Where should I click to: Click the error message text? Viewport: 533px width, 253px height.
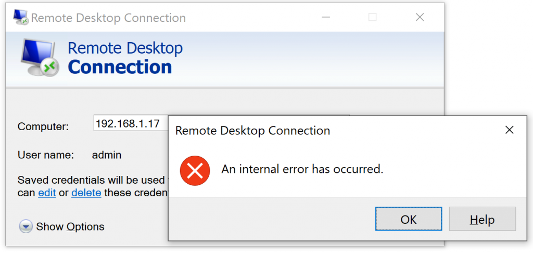click(302, 169)
